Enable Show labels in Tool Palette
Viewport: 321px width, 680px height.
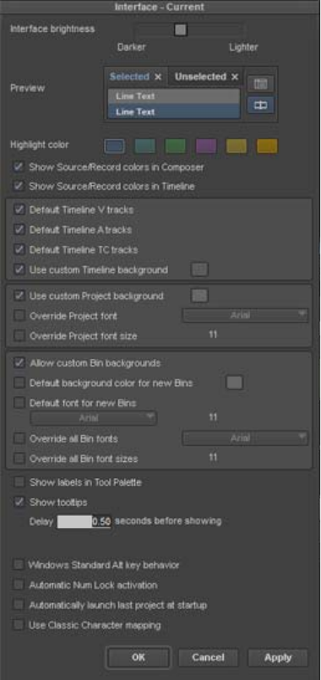coord(19,481)
